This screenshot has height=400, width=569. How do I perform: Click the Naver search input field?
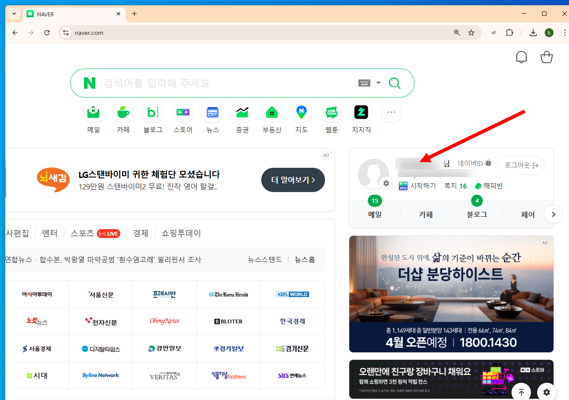228,83
